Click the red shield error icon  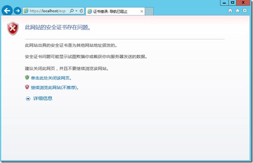13,28
